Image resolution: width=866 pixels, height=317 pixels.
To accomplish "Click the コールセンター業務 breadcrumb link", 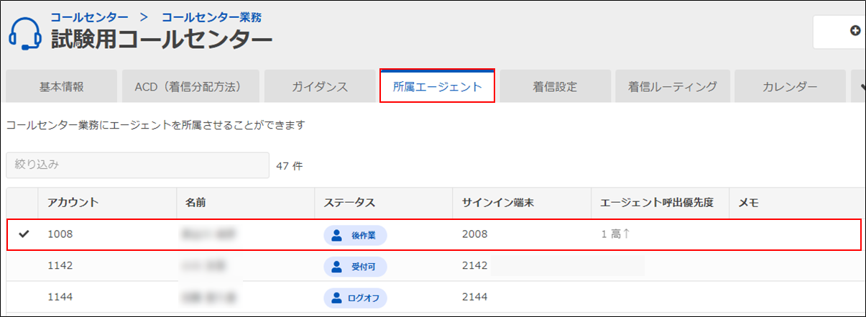I will (x=211, y=16).
